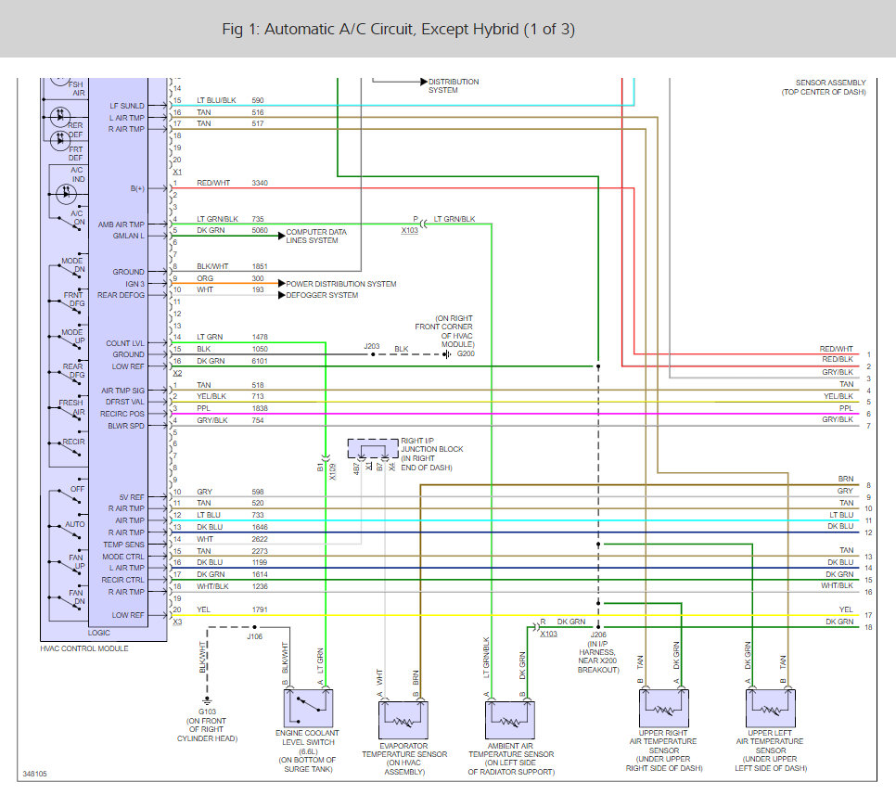Click the FAN DN switch symbol

pyautogui.click(x=69, y=601)
